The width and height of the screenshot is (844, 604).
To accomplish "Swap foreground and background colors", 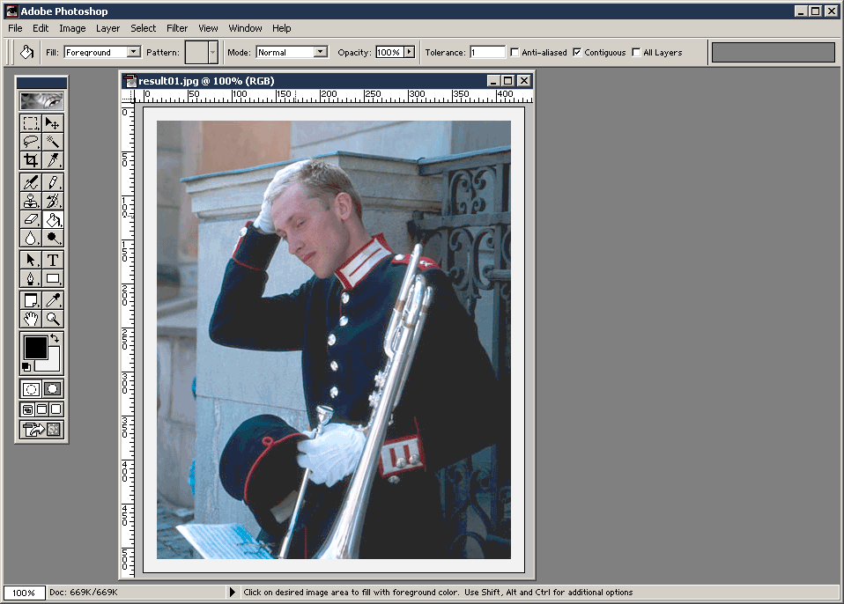I will tap(56, 338).
